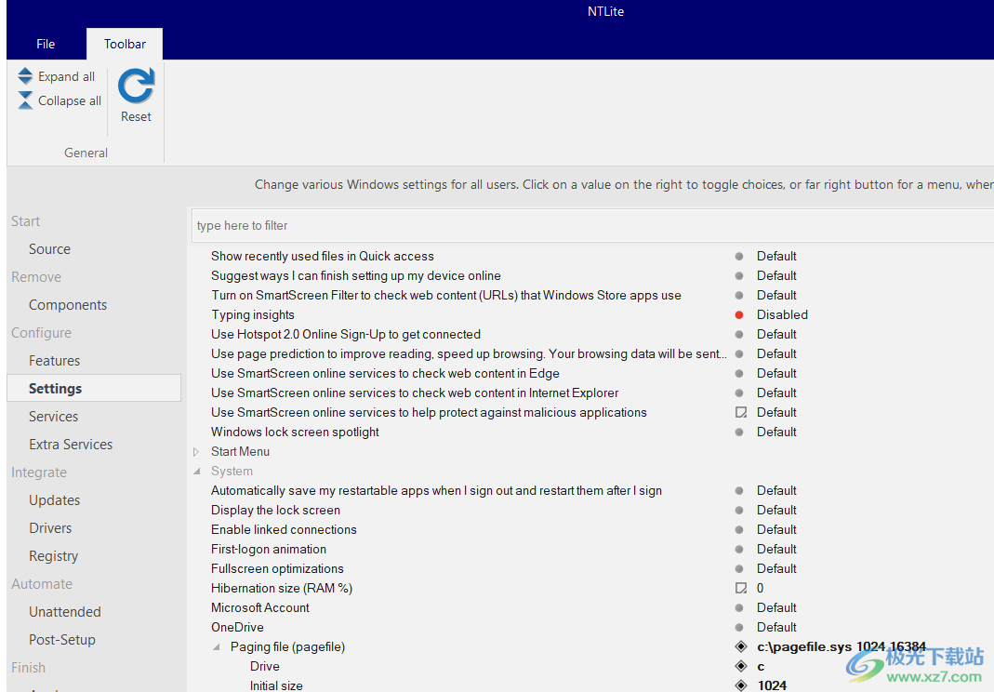Select 'Hibernation size (RAM %)' label
The width and height of the screenshot is (994, 692).
pyautogui.click(x=282, y=588)
